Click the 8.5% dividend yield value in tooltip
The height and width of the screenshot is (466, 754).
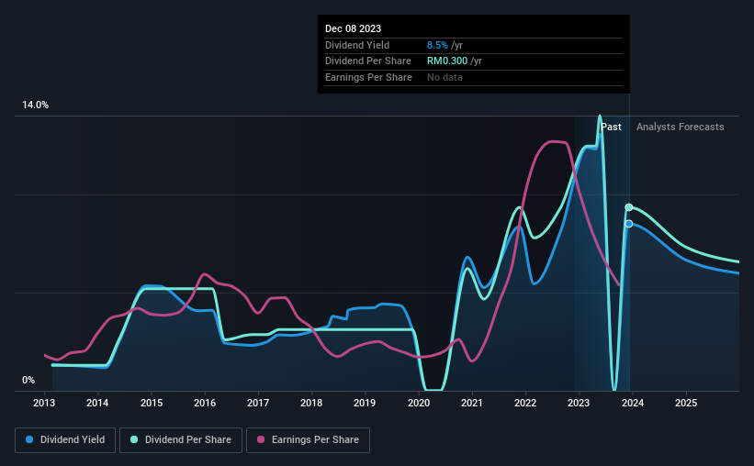coord(437,45)
